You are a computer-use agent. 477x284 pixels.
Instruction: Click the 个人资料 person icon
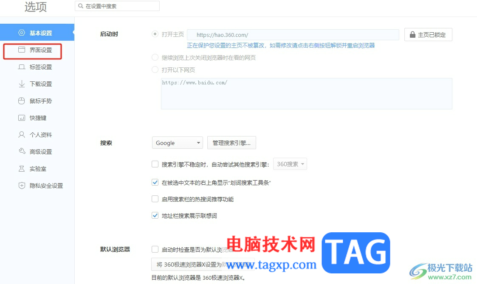pos(22,134)
